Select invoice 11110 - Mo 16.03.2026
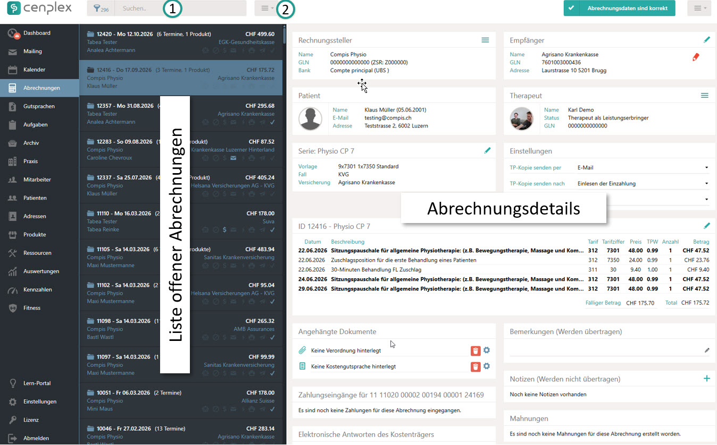 point(181,221)
